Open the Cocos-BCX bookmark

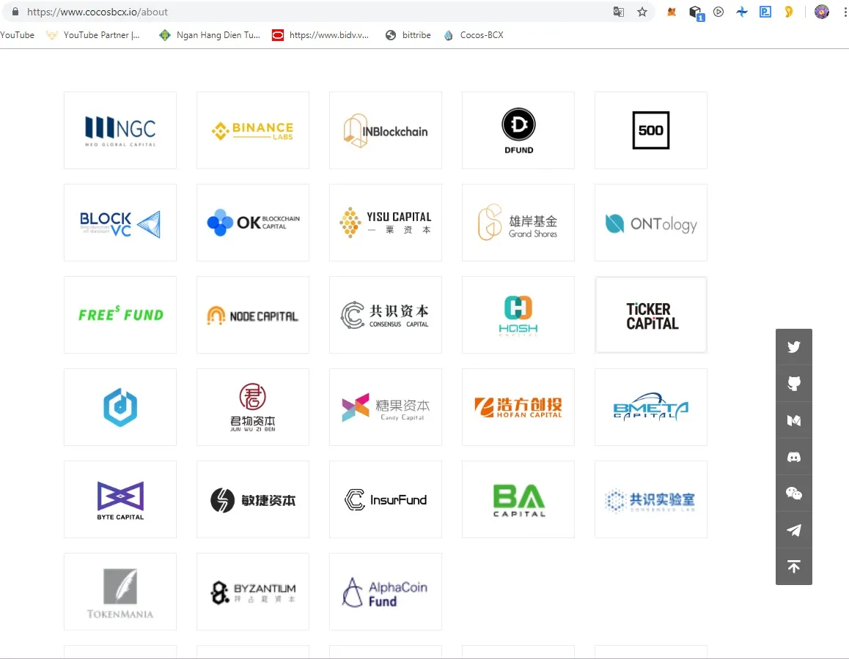[474, 35]
